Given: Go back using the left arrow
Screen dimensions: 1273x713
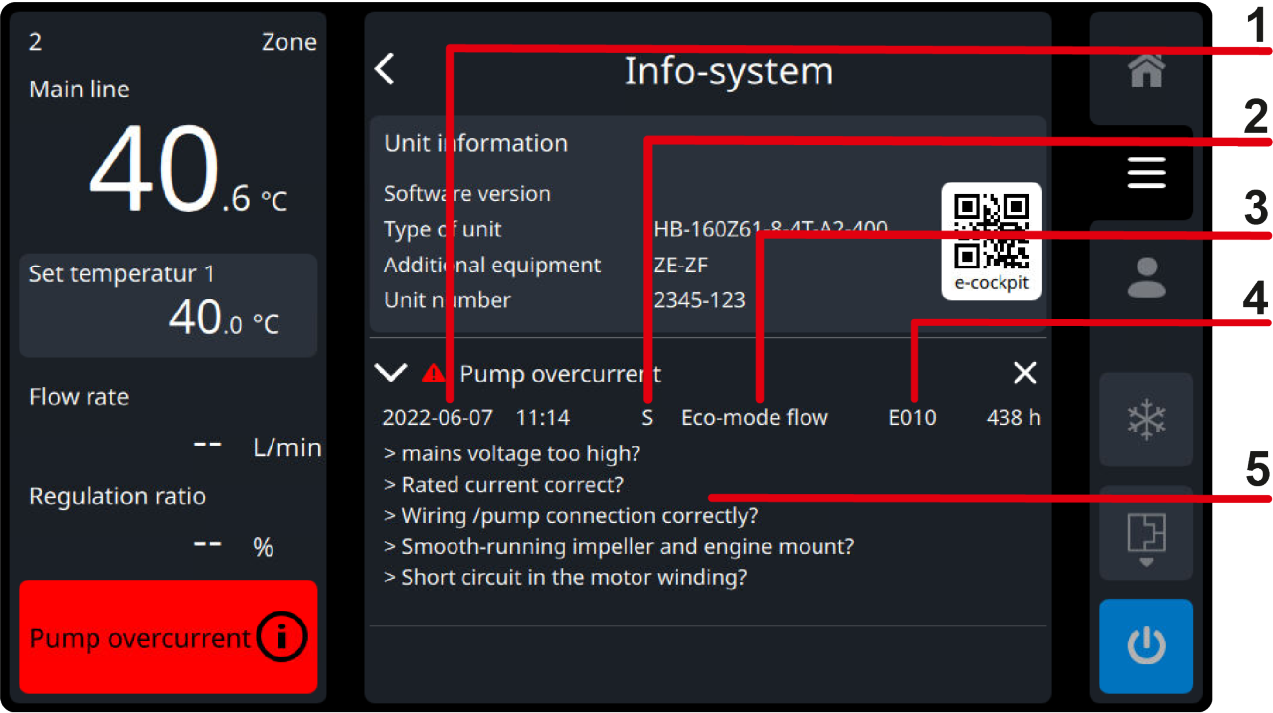Looking at the screenshot, I should pos(386,70).
